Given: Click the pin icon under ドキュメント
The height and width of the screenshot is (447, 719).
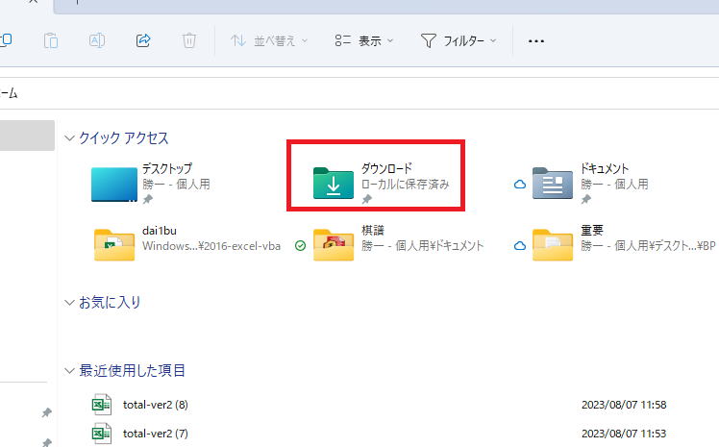Looking at the screenshot, I should coord(586,199).
